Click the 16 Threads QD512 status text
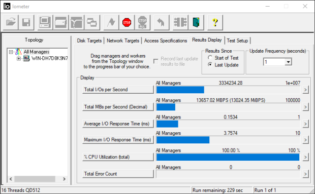315x194 pixels. (21, 190)
